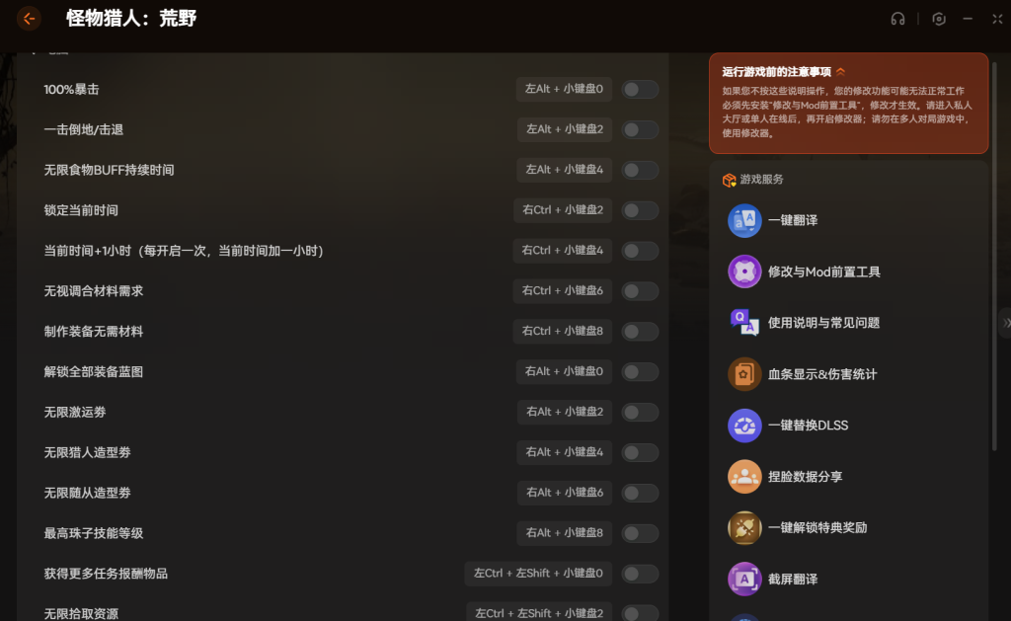Click the hexagon settings icon in title bar
Image resolution: width=1011 pixels, height=621 pixels.
click(x=939, y=19)
